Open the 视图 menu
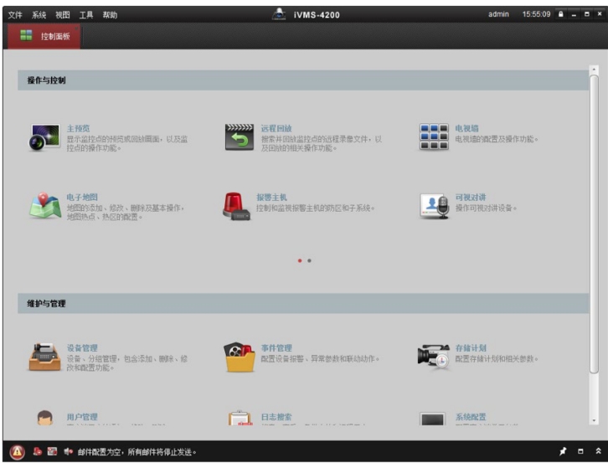608x463 pixels. (x=63, y=15)
